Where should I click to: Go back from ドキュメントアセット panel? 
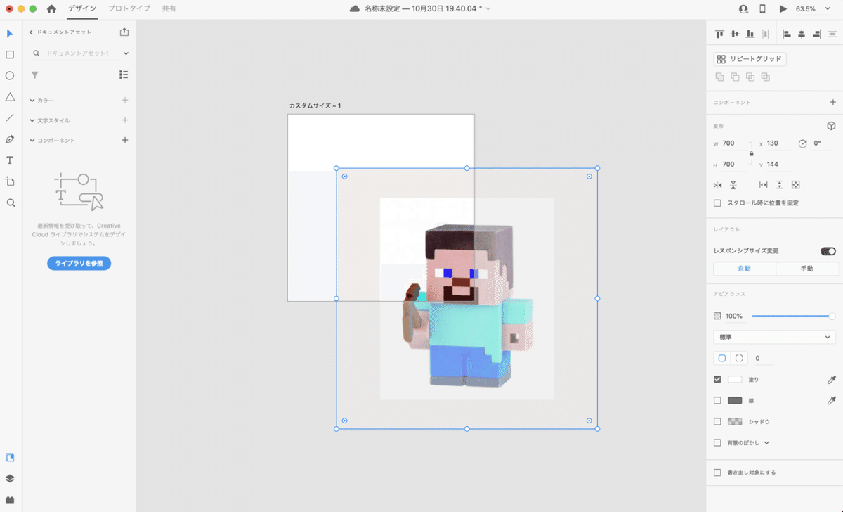click(x=32, y=32)
